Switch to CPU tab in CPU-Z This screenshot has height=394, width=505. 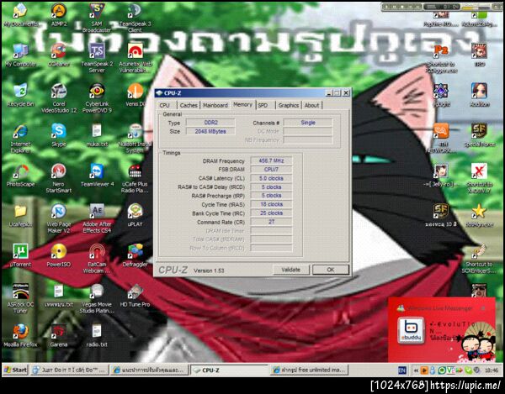[166, 105]
